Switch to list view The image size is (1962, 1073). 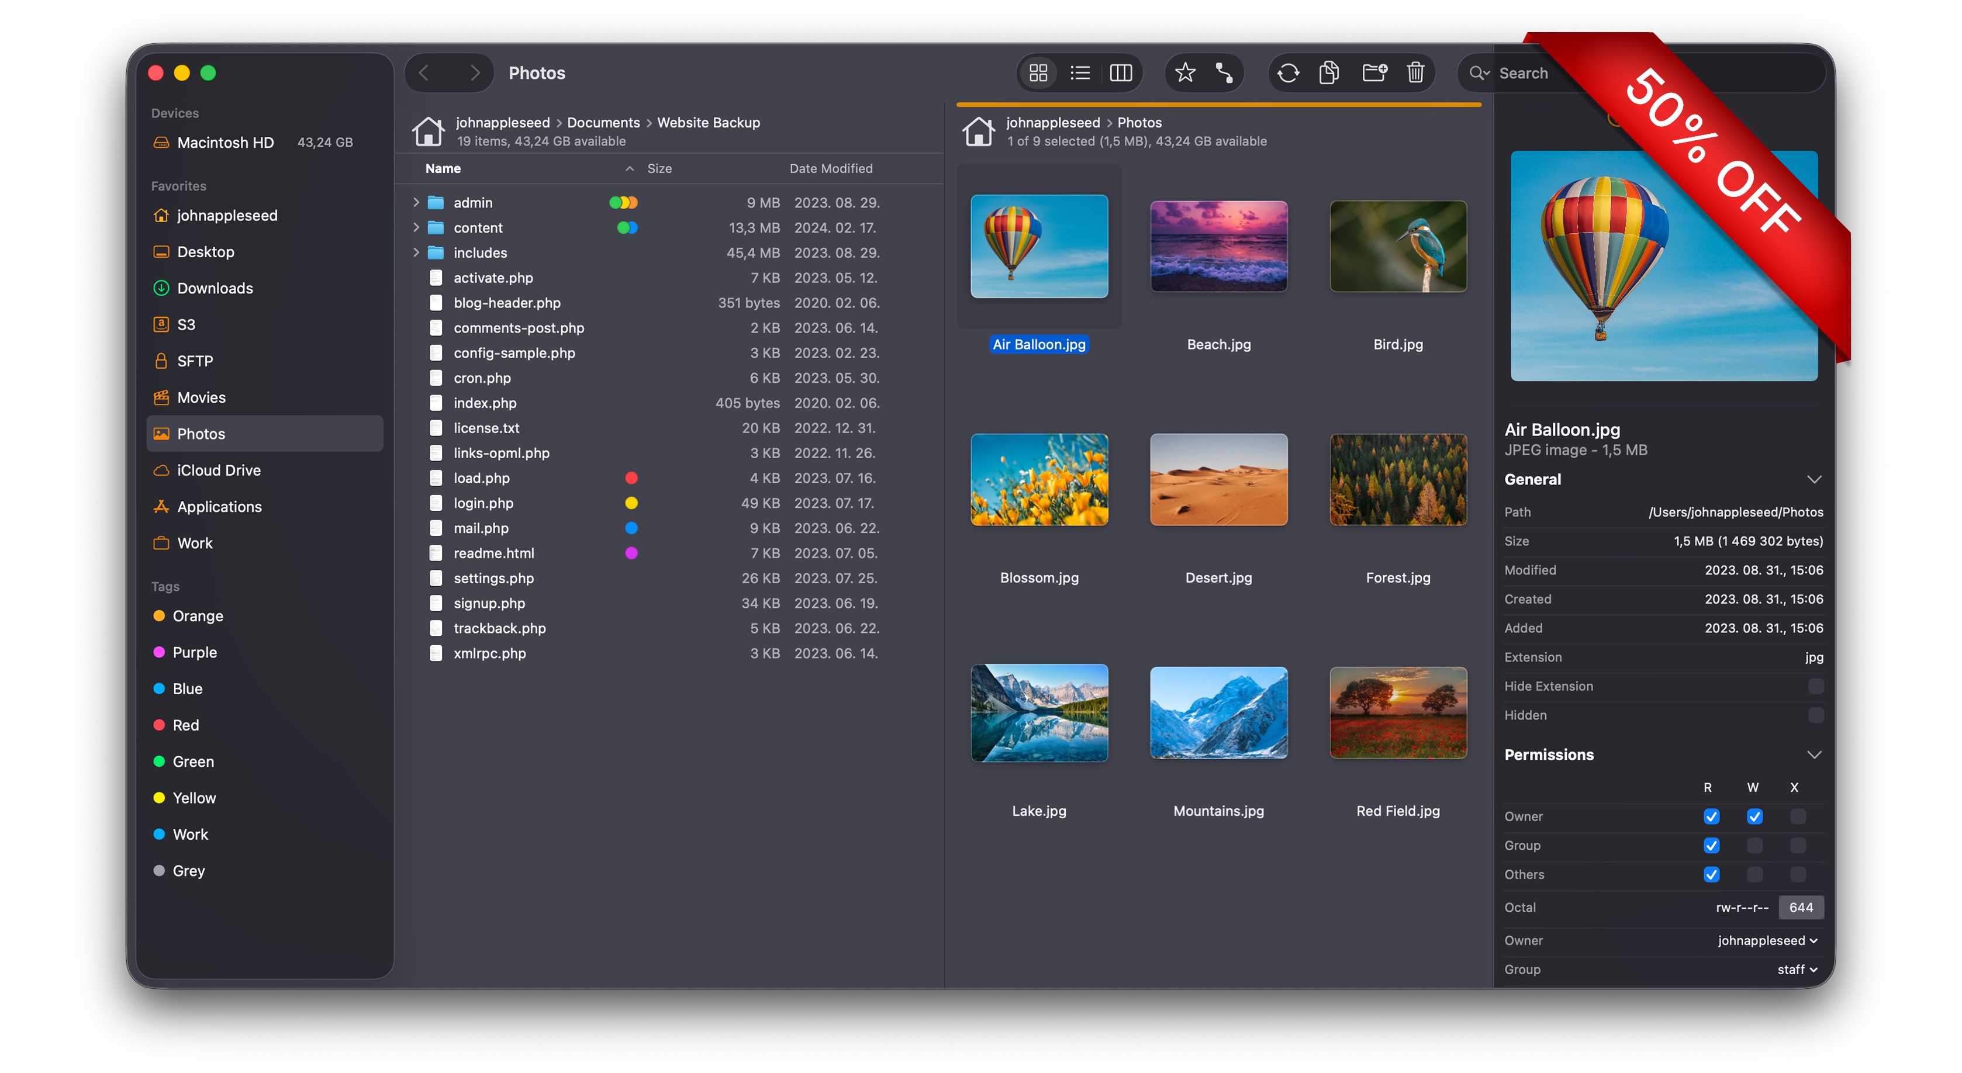(x=1080, y=73)
